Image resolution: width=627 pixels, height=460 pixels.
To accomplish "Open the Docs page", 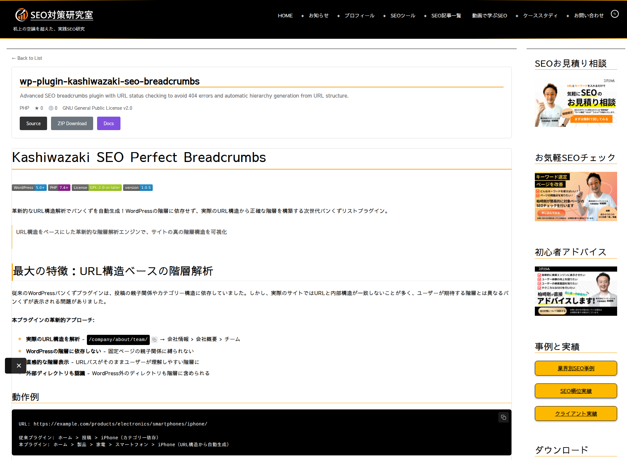I will point(109,123).
